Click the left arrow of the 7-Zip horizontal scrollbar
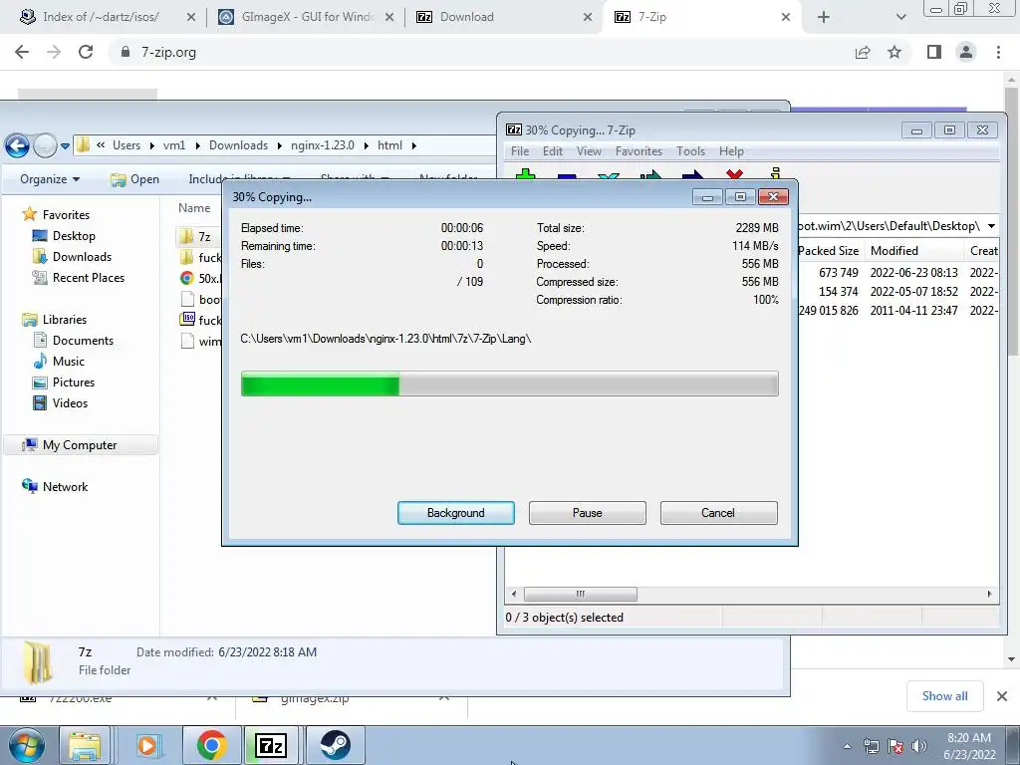 514,594
